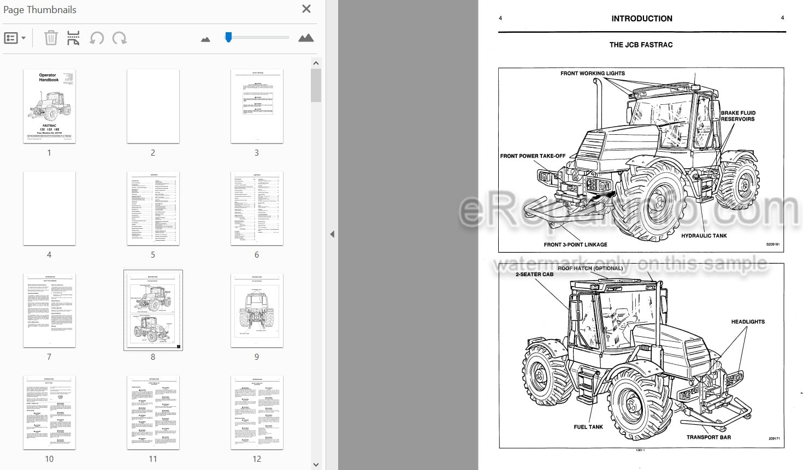This screenshot has width=803, height=470.
Task: Collapse the side panel with left arrow
Action: [x=332, y=234]
